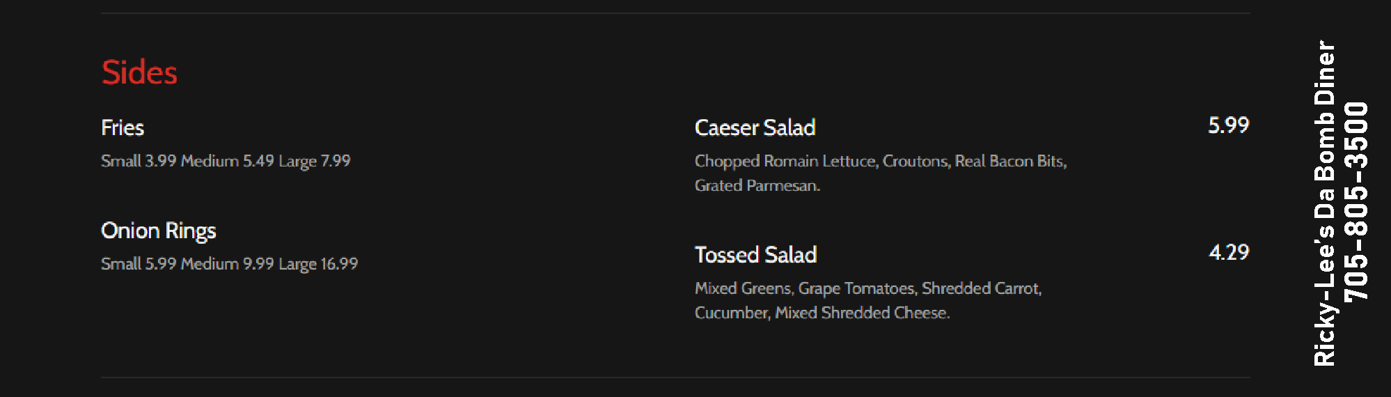Image resolution: width=1391 pixels, height=397 pixels.
Task: Click the Mixed Greens, Grape Tomatoes description line
Action: click(x=867, y=288)
